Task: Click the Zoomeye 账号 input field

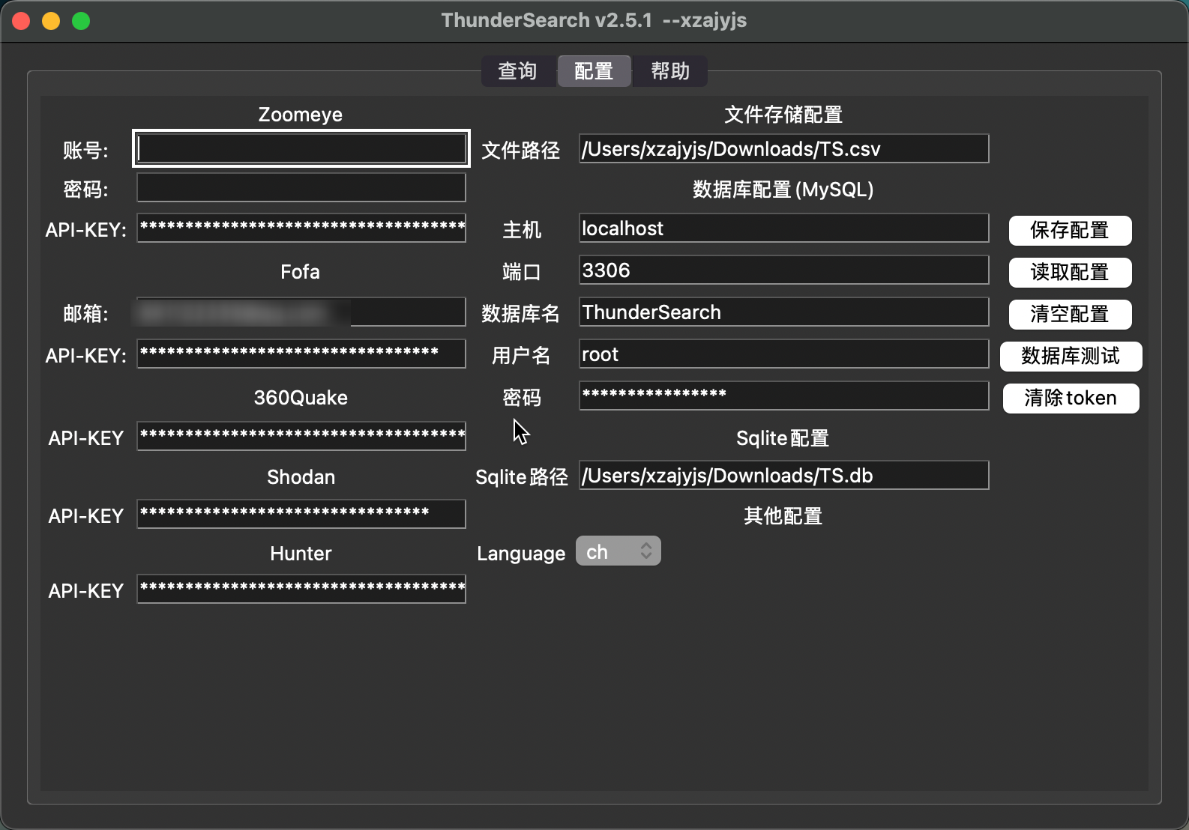Action: [x=301, y=148]
